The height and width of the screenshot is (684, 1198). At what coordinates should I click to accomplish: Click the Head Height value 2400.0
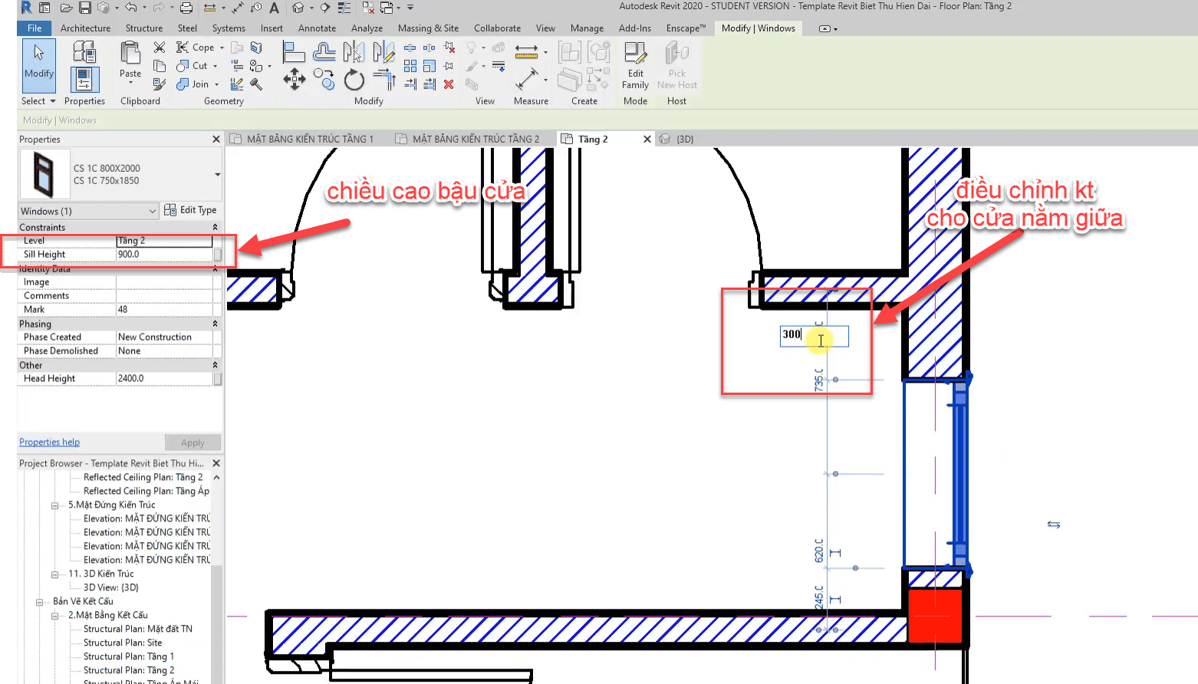(164, 379)
